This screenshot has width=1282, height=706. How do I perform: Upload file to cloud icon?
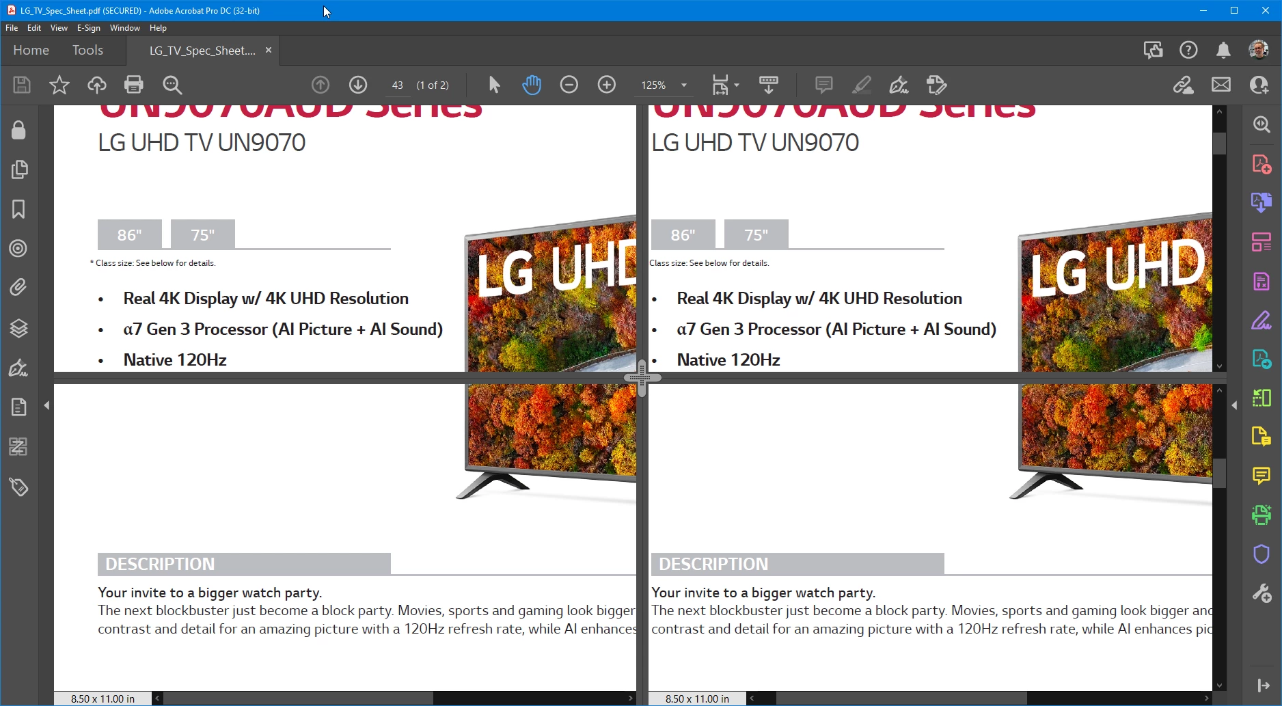pos(97,85)
